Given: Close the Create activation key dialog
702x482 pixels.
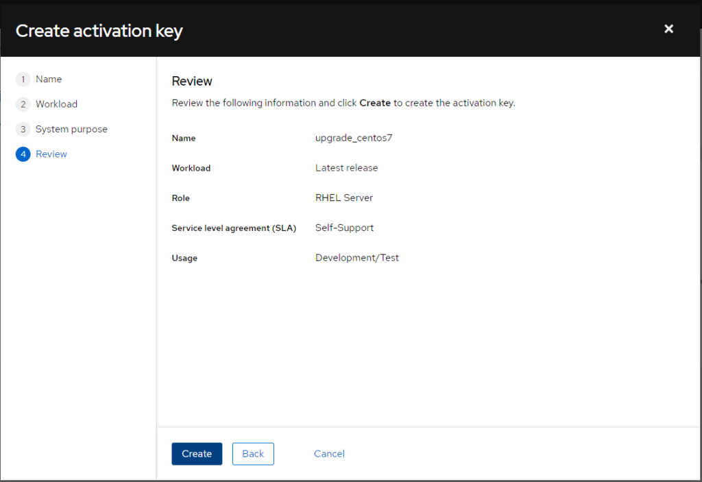Looking at the screenshot, I should (668, 29).
